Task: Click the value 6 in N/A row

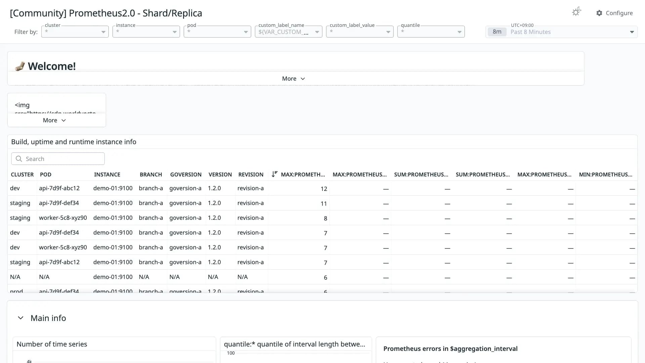Action: tap(326, 278)
